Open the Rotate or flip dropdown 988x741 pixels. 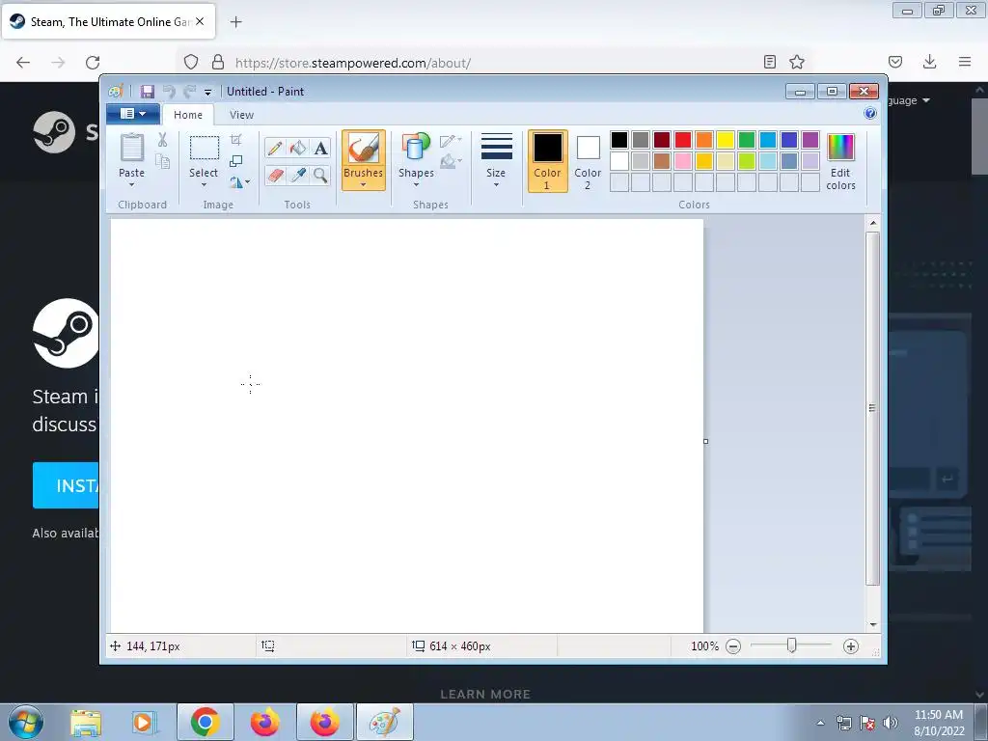[239, 182]
